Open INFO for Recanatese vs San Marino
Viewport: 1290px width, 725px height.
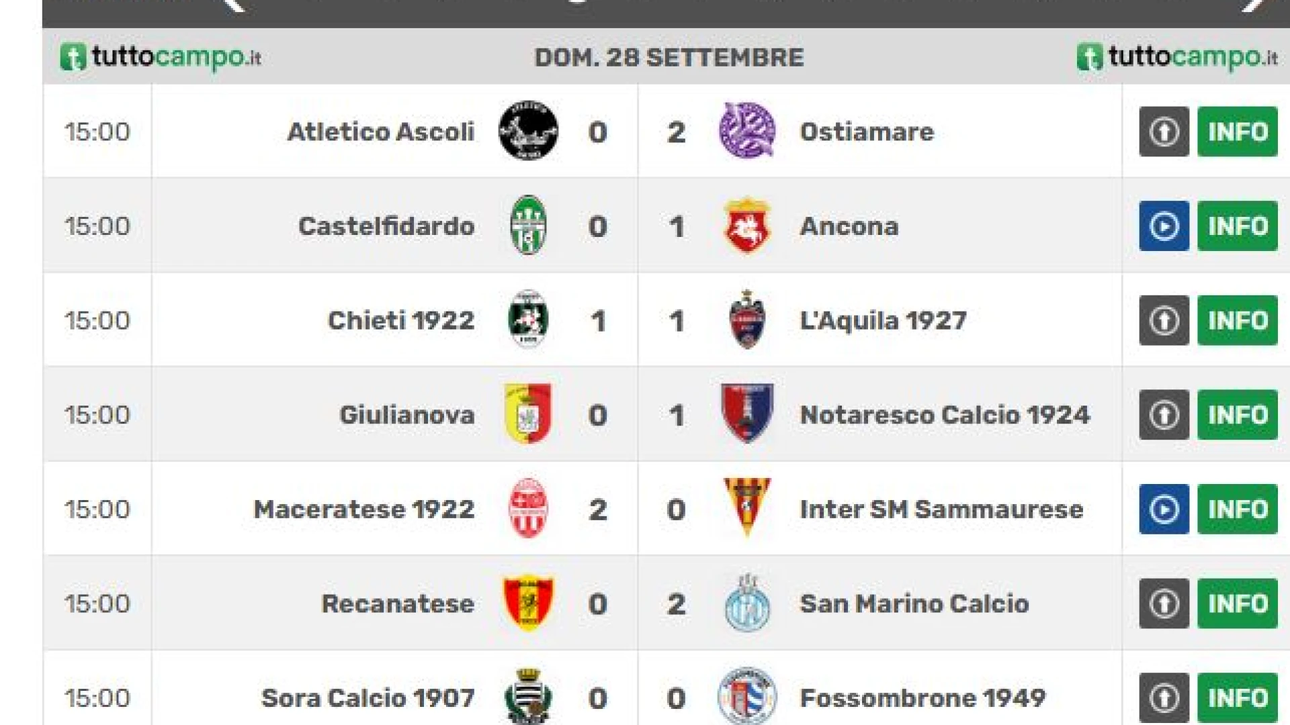[1237, 604]
